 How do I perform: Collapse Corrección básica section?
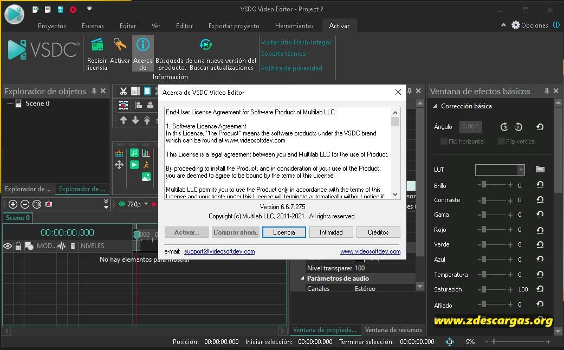tap(435, 106)
